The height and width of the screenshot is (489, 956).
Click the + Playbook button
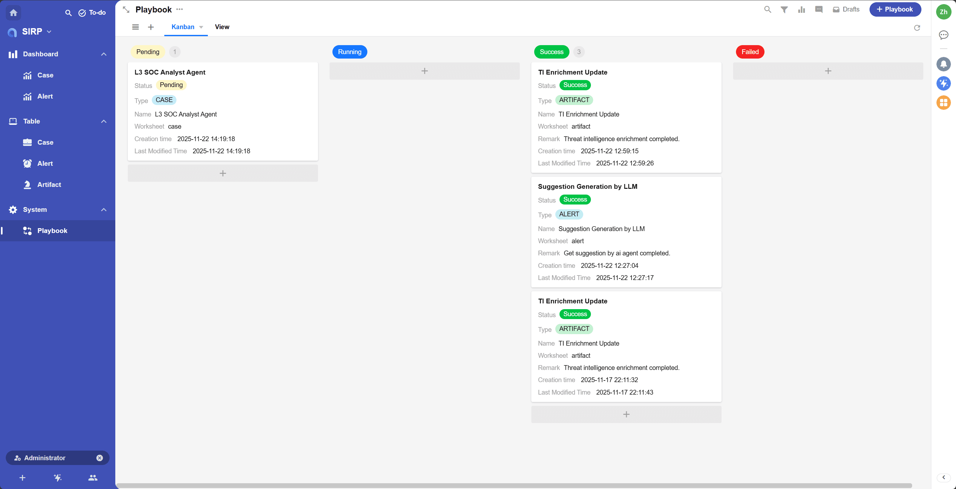[x=895, y=10]
